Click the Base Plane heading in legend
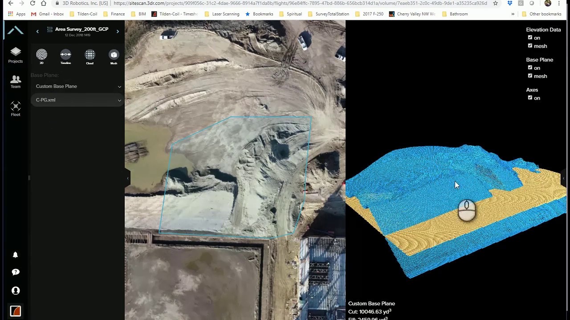The height and width of the screenshot is (320, 570). point(539,60)
